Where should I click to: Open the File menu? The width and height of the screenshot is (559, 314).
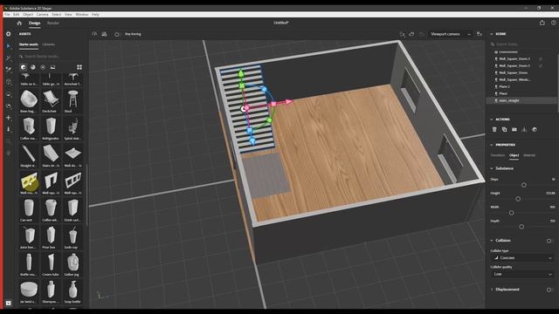tap(7, 15)
